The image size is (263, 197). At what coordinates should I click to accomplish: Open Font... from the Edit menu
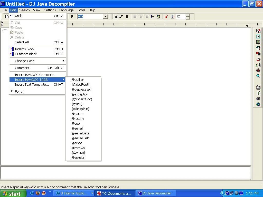37,91
